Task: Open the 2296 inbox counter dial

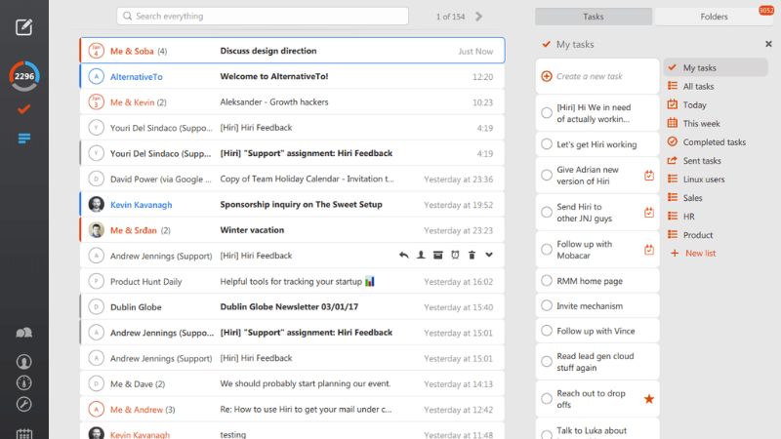Action: (x=23, y=76)
